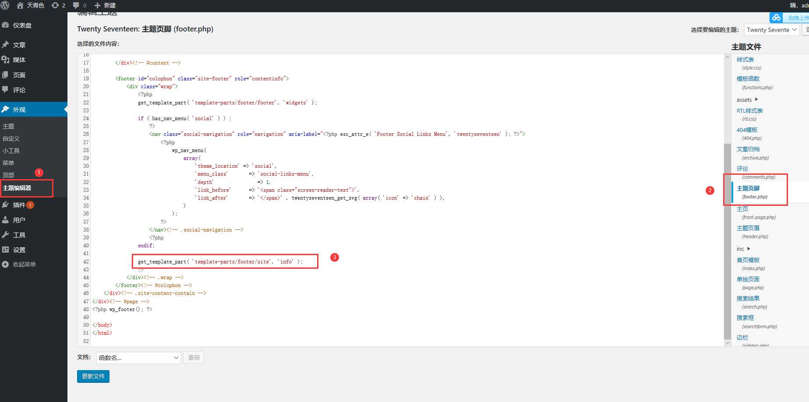Open the WordPress logo menu
The image size is (809, 402).
tap(5, 5)
